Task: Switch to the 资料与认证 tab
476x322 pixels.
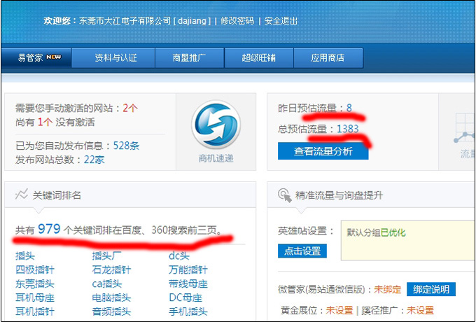Action: coord(115,58)
